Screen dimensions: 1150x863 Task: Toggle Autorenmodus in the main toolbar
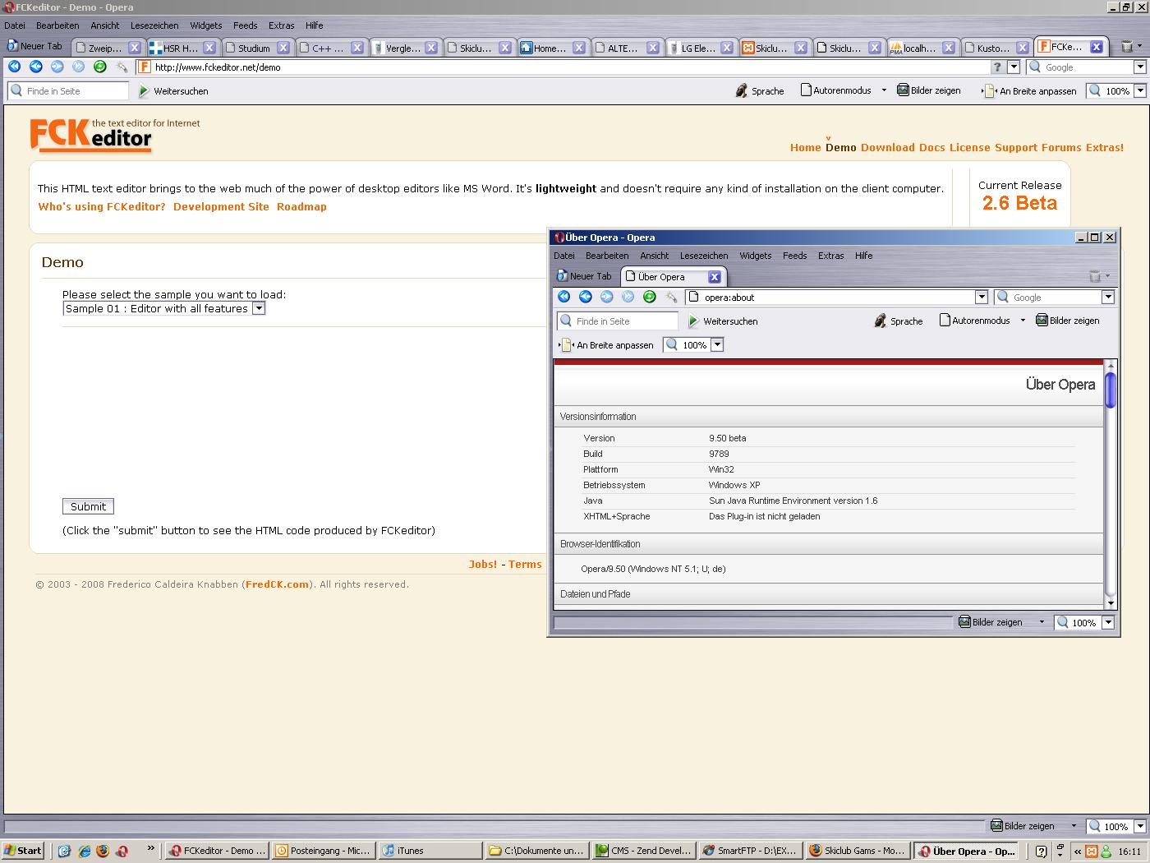pyautogui.click(x=835, y=90)
